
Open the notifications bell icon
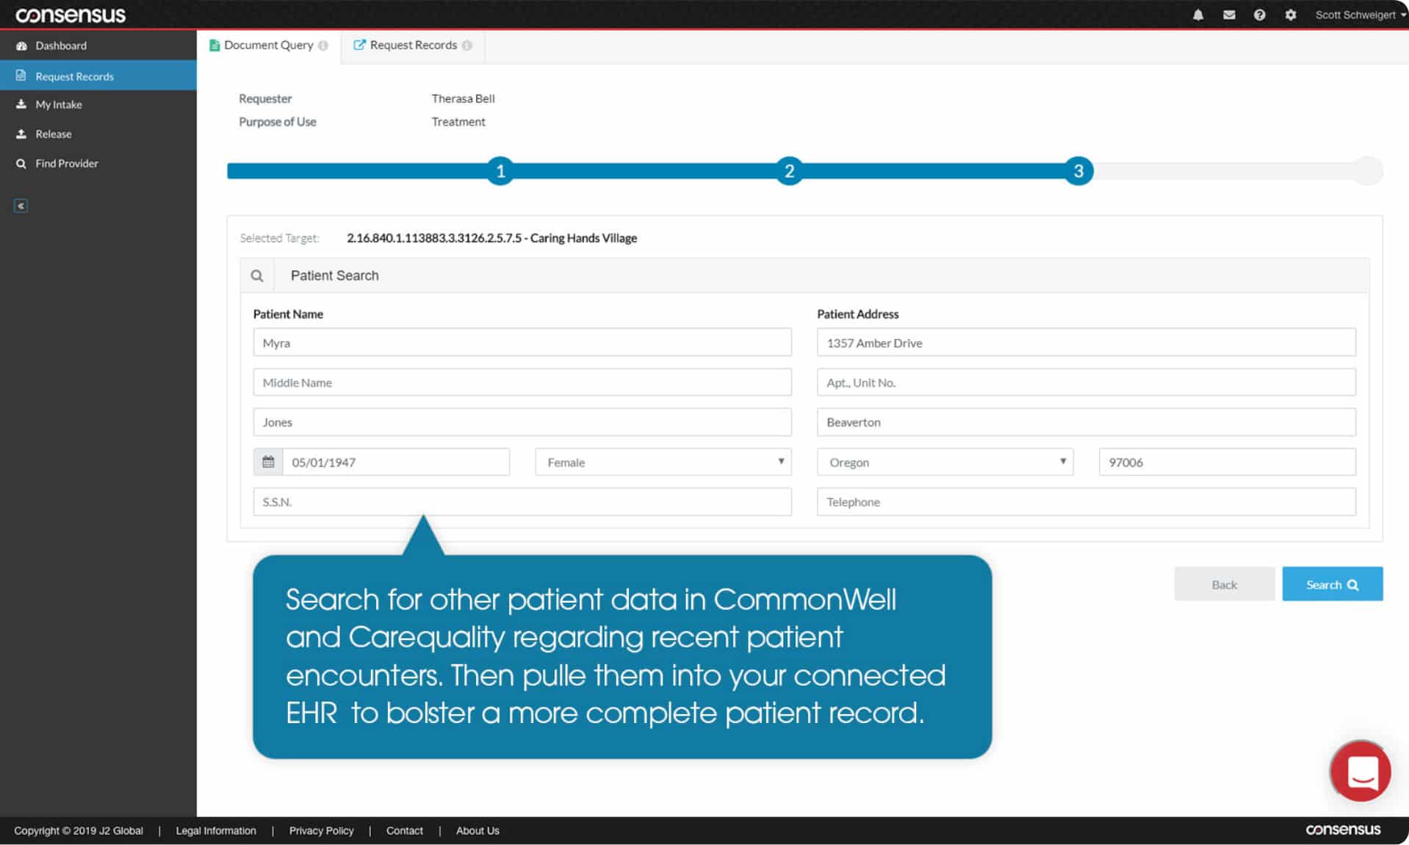point(1198,15)
